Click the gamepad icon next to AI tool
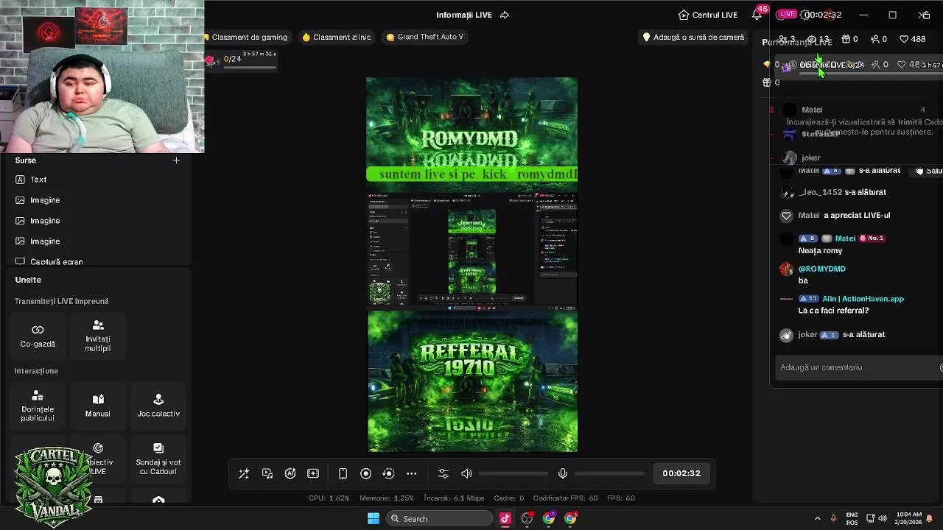943x530 pixels. click(x=313, y=474)
